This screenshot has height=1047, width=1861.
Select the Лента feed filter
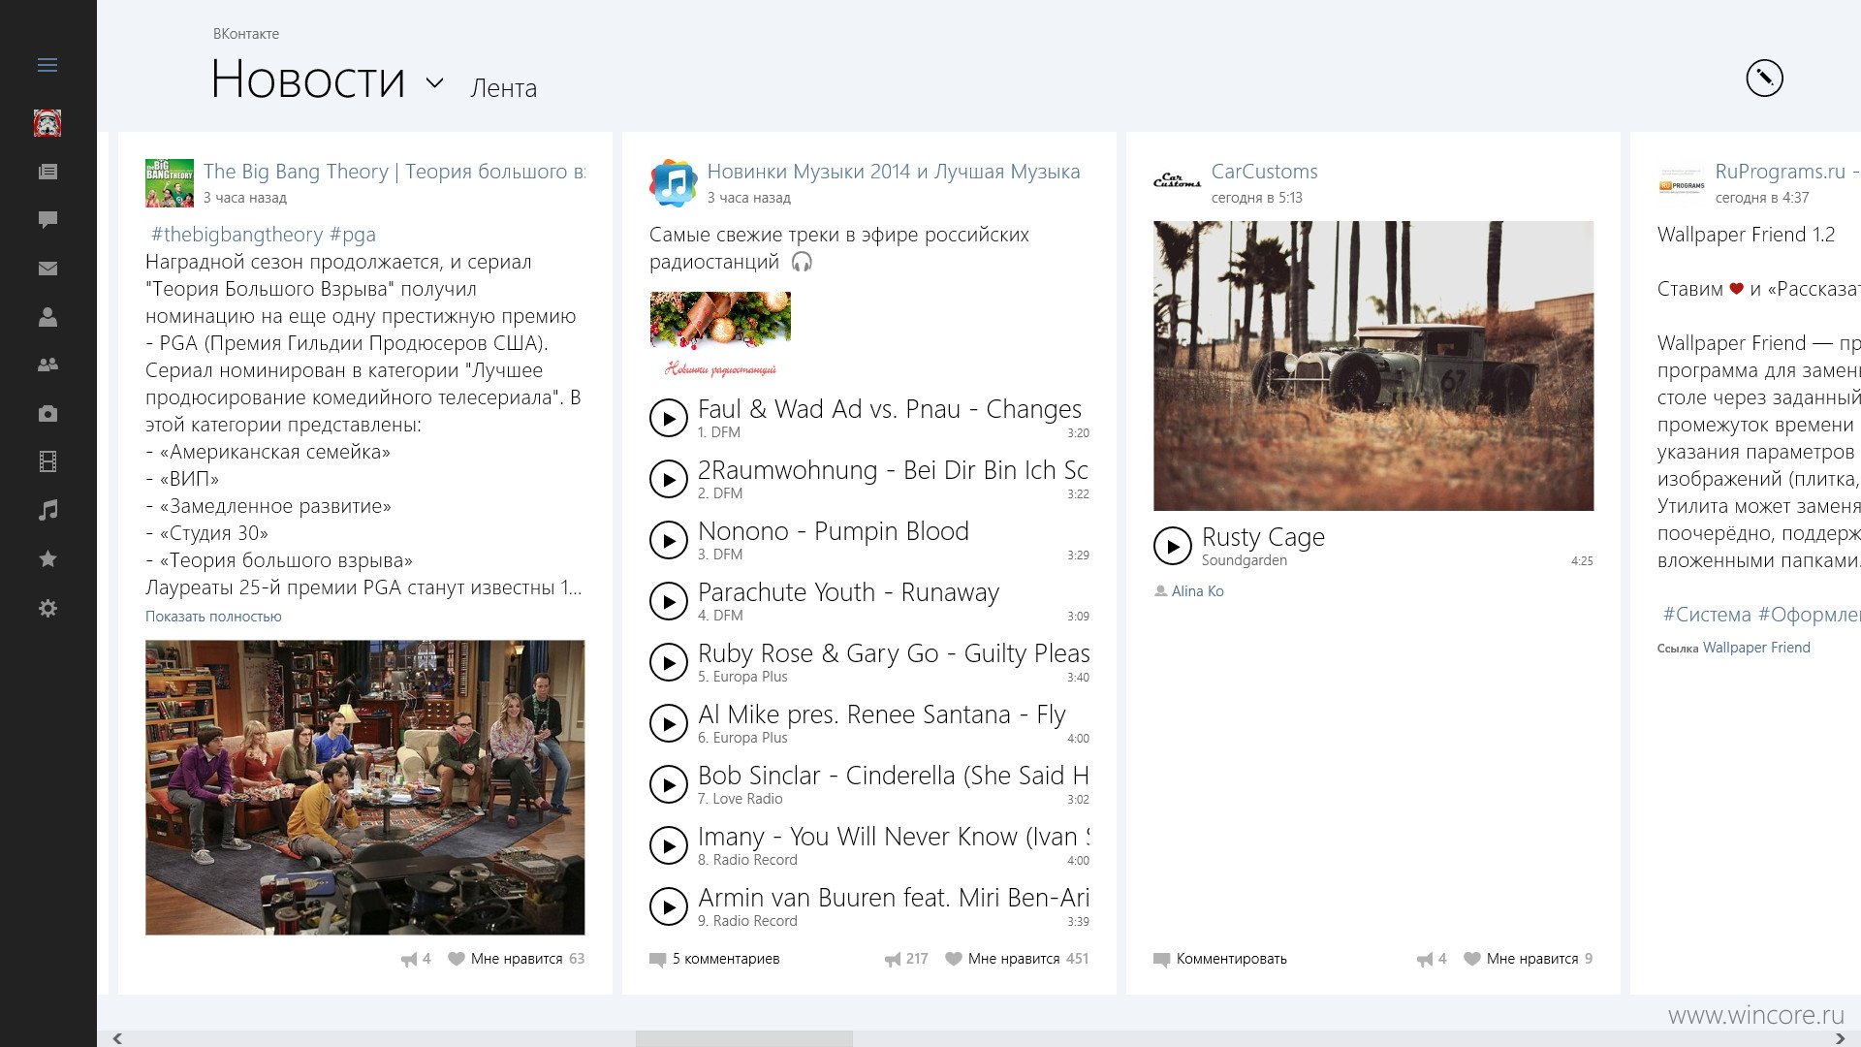(x=503, y=88)
